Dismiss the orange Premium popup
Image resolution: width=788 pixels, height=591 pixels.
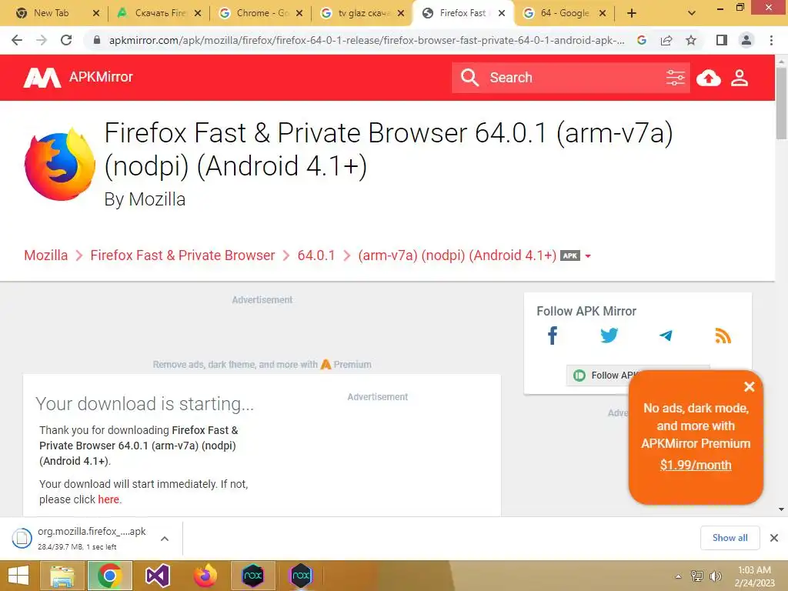tap(749, 386)
